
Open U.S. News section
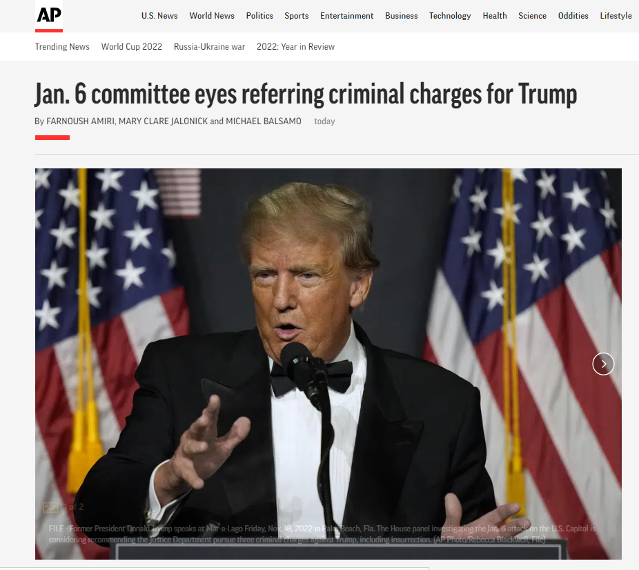(x=159, y=16)
